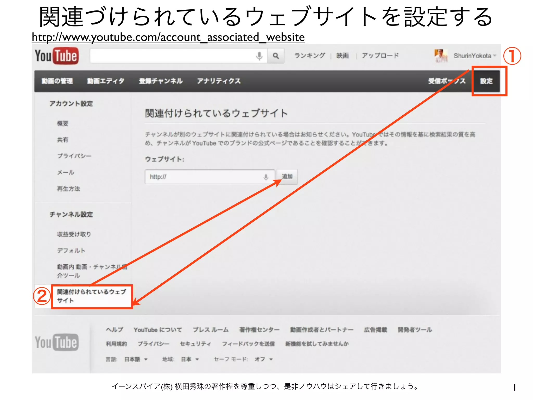This screenshot has width=533, height=400.
Task: Click the microphone icon in website field
Action: click(266, 177)
